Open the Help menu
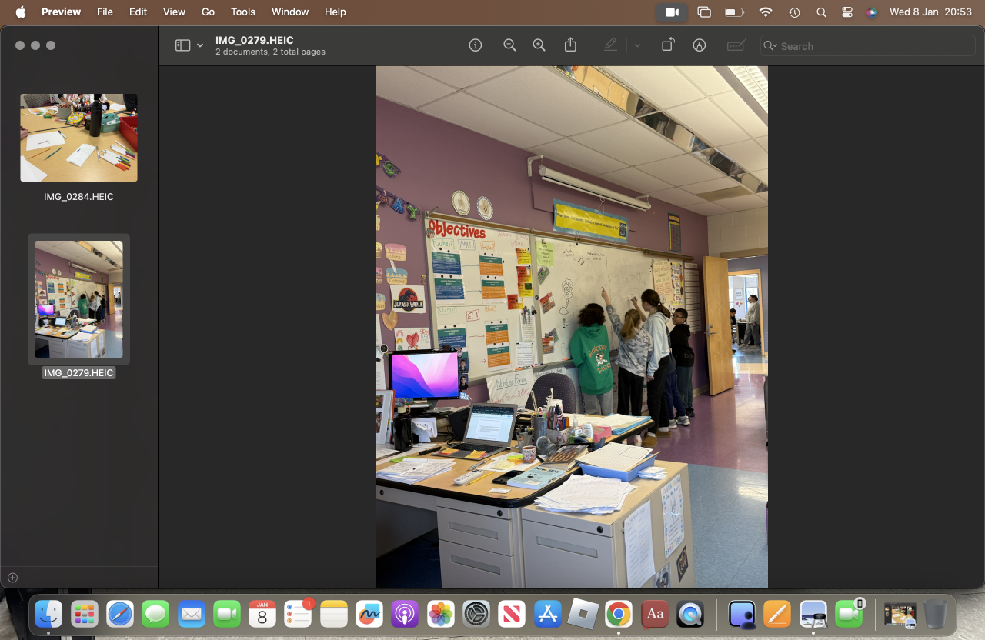This screenshot has width=985, height=640. [335, 12]
